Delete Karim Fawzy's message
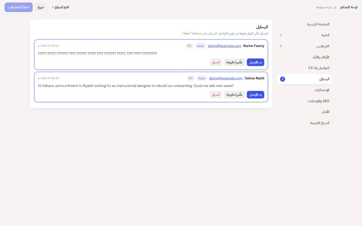 point(216,62)
